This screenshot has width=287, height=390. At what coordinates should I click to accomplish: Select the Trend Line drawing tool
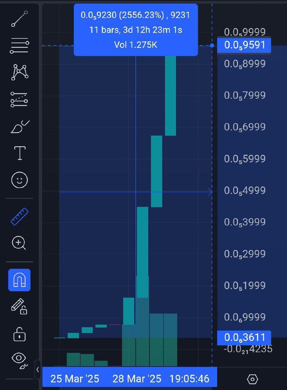click(20, 19)
